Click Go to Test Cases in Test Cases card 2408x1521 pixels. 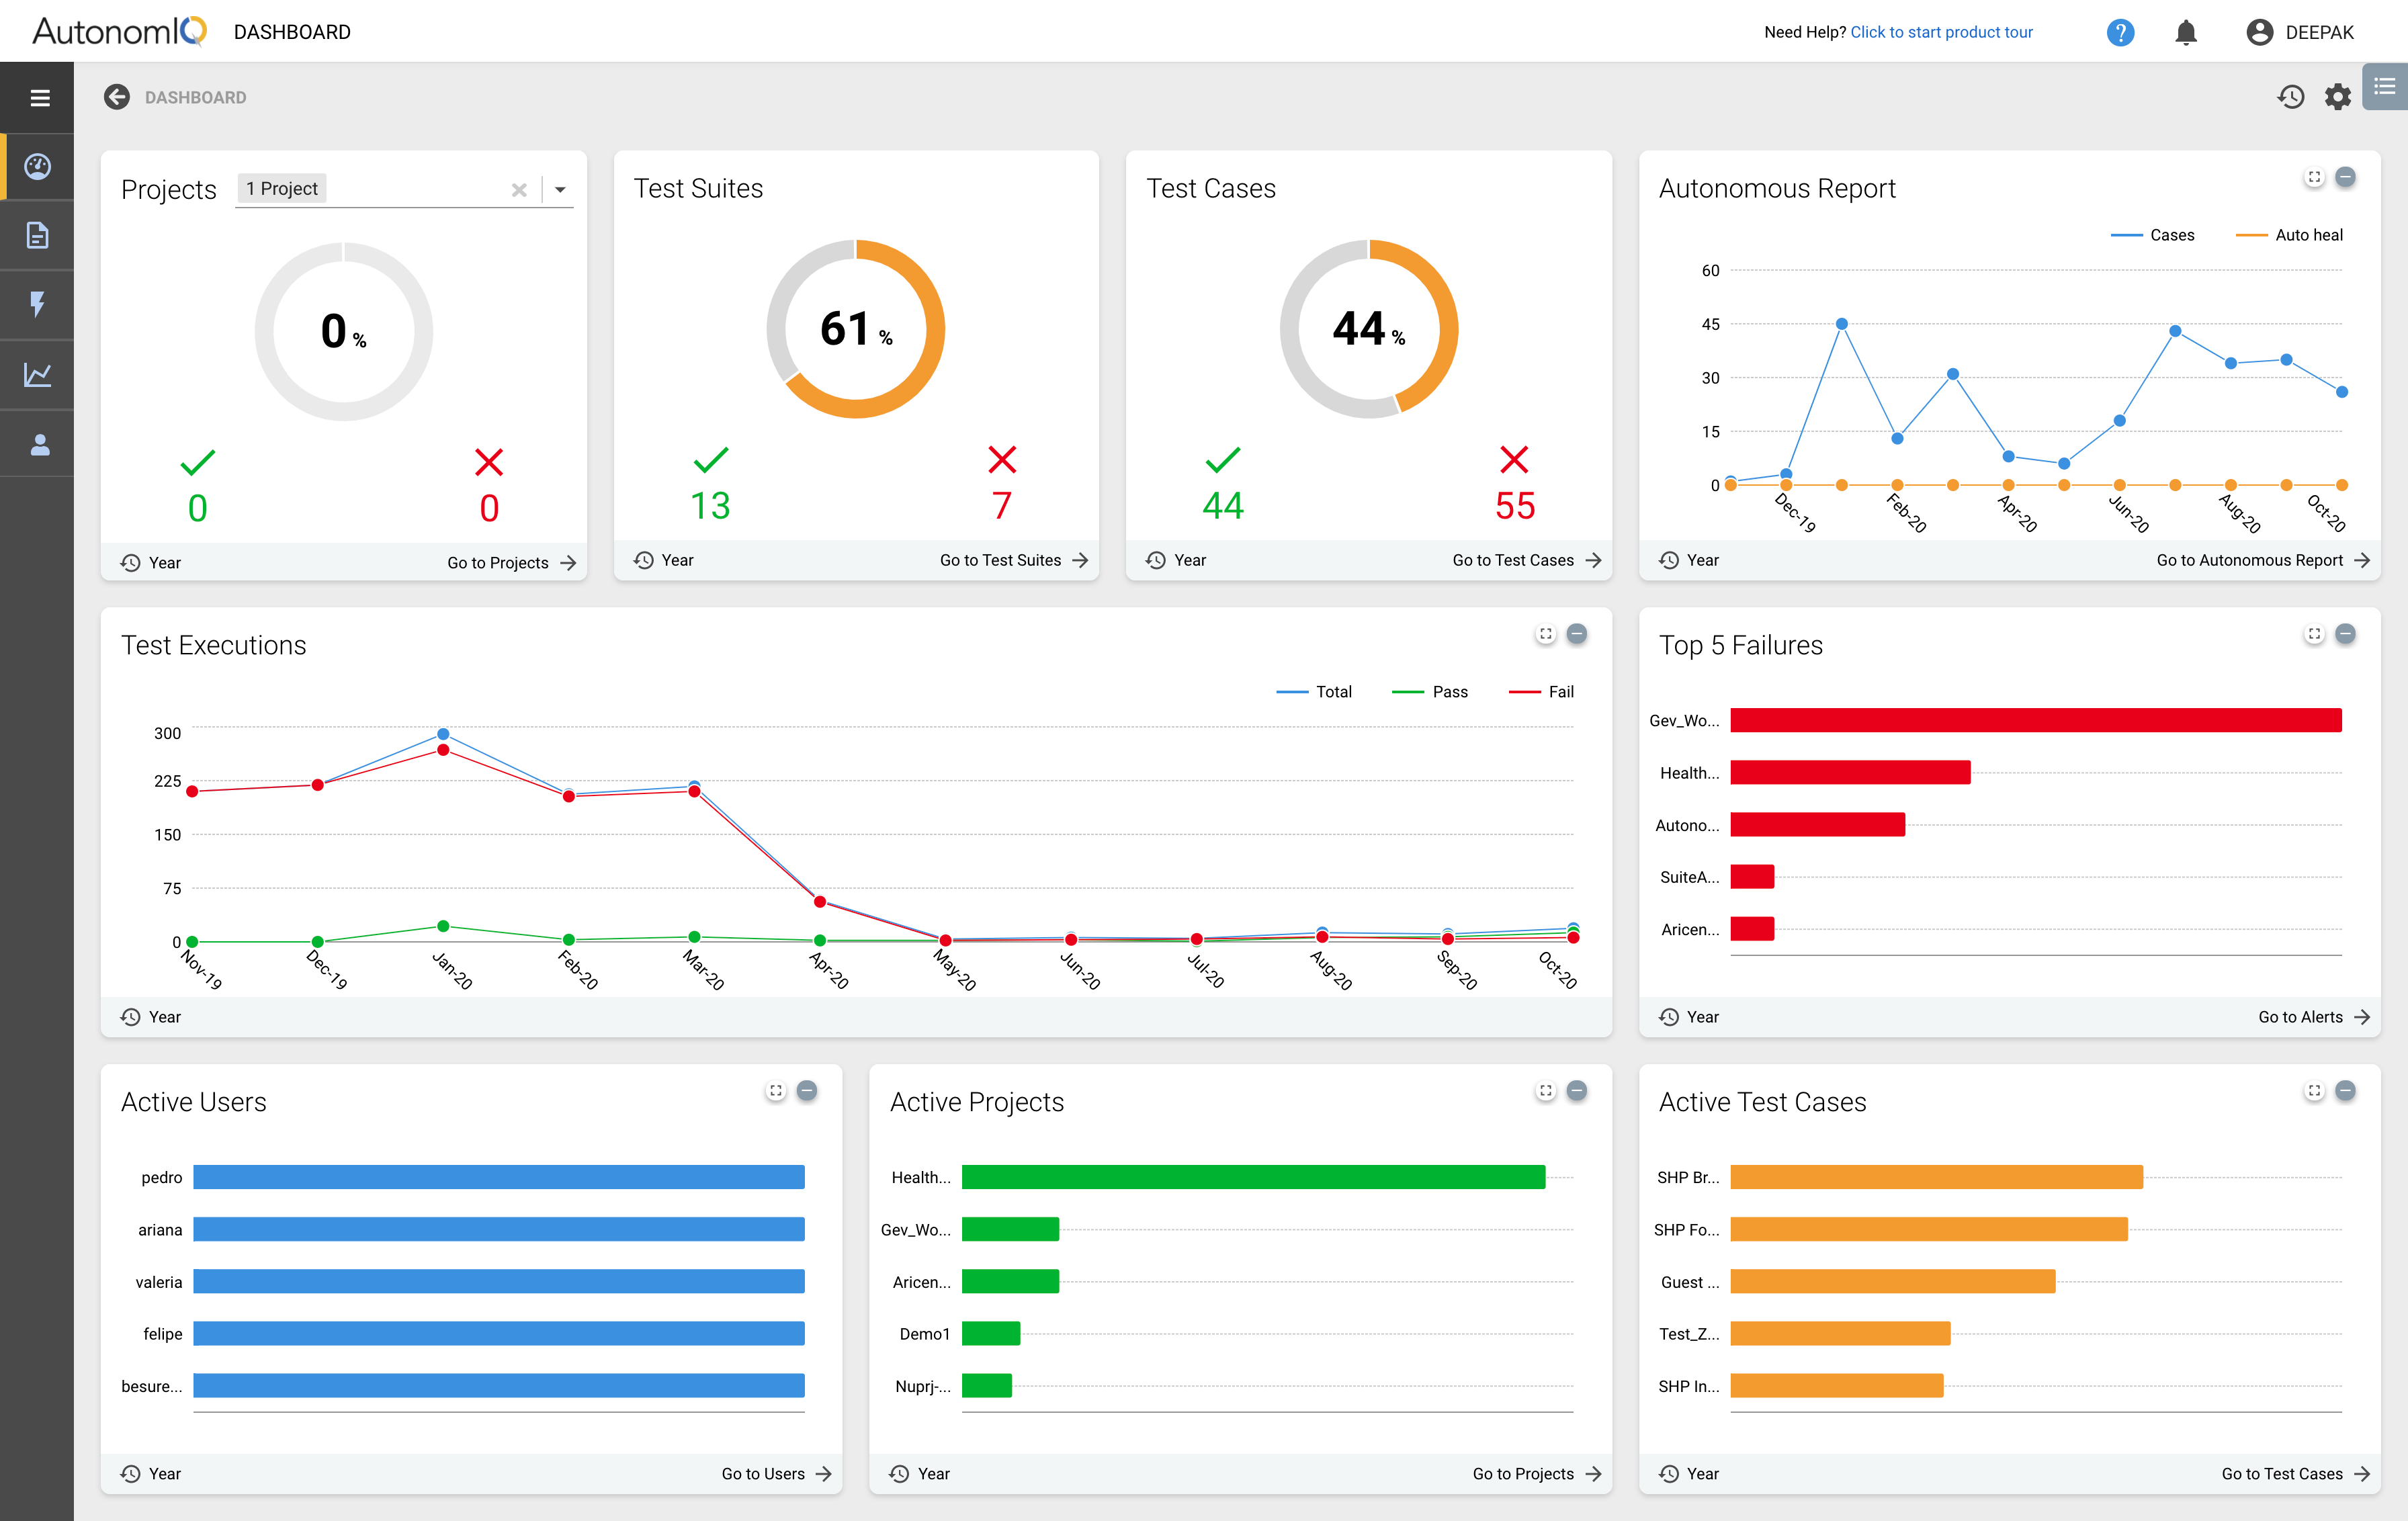coord(1527,560)
